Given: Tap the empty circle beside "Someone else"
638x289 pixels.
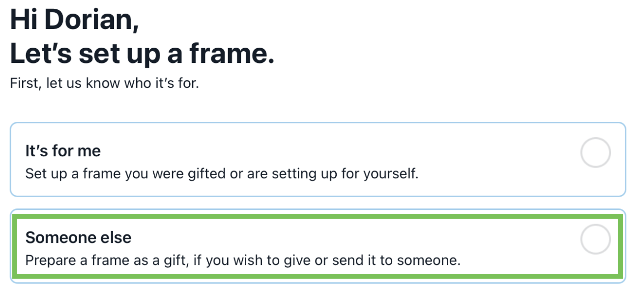Looking at the screenshot, I should click(x=595, y=239).
